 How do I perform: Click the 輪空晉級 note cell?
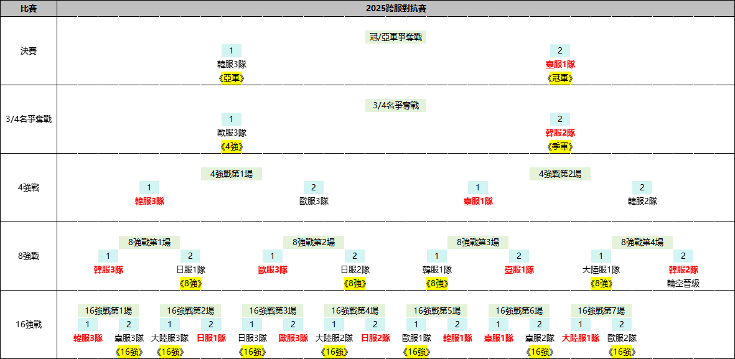[x=683, y=283]
